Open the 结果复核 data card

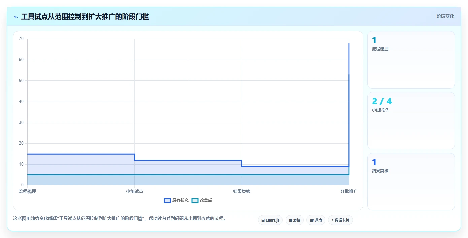(x=411, y=182)
